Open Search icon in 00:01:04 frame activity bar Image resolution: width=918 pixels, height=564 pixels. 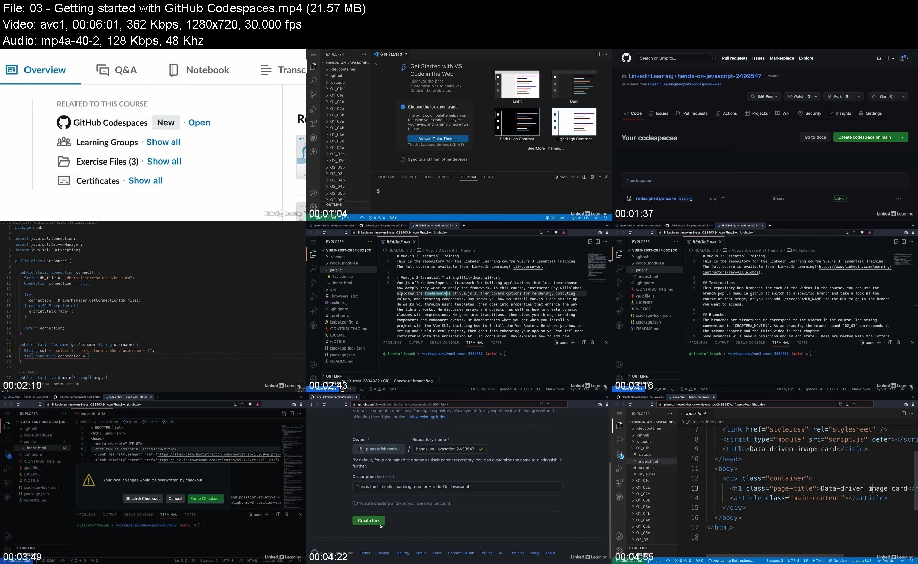pos(313,80)
